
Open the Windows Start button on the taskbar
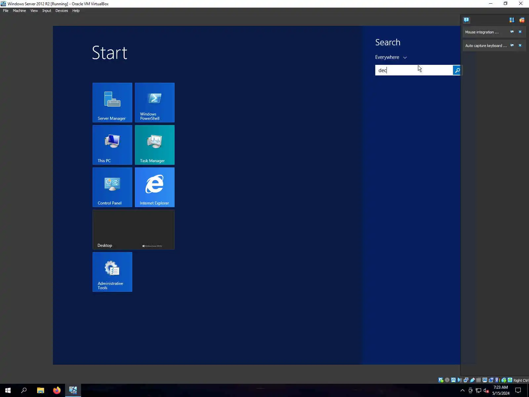[x=8, y=390]
